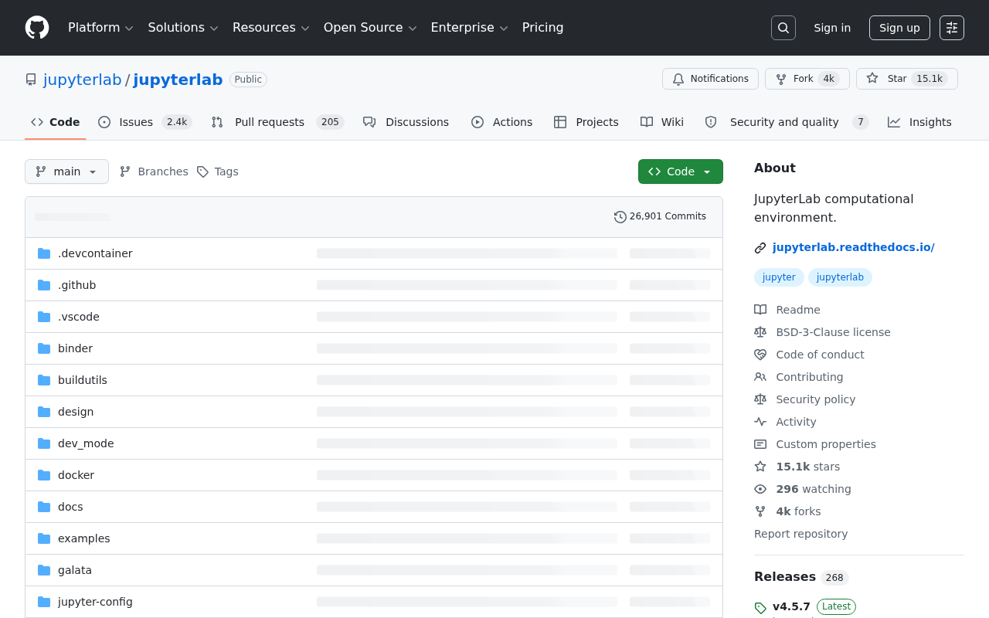Viewport: 989px width, 618px height.
Task: Click the jupyter topic tag
Action: click(779, 277)
